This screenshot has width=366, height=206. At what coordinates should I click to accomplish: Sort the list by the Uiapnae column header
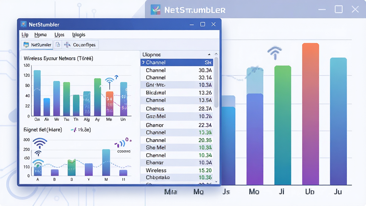click(177, 54)
